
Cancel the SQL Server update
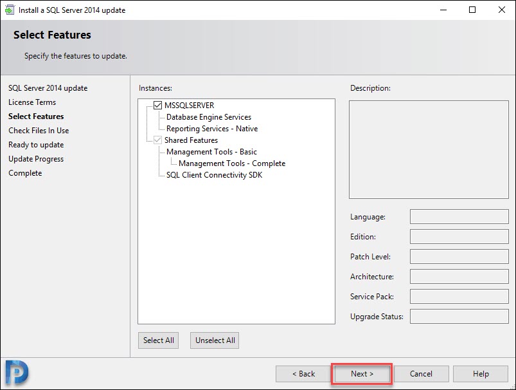(421, 374)
